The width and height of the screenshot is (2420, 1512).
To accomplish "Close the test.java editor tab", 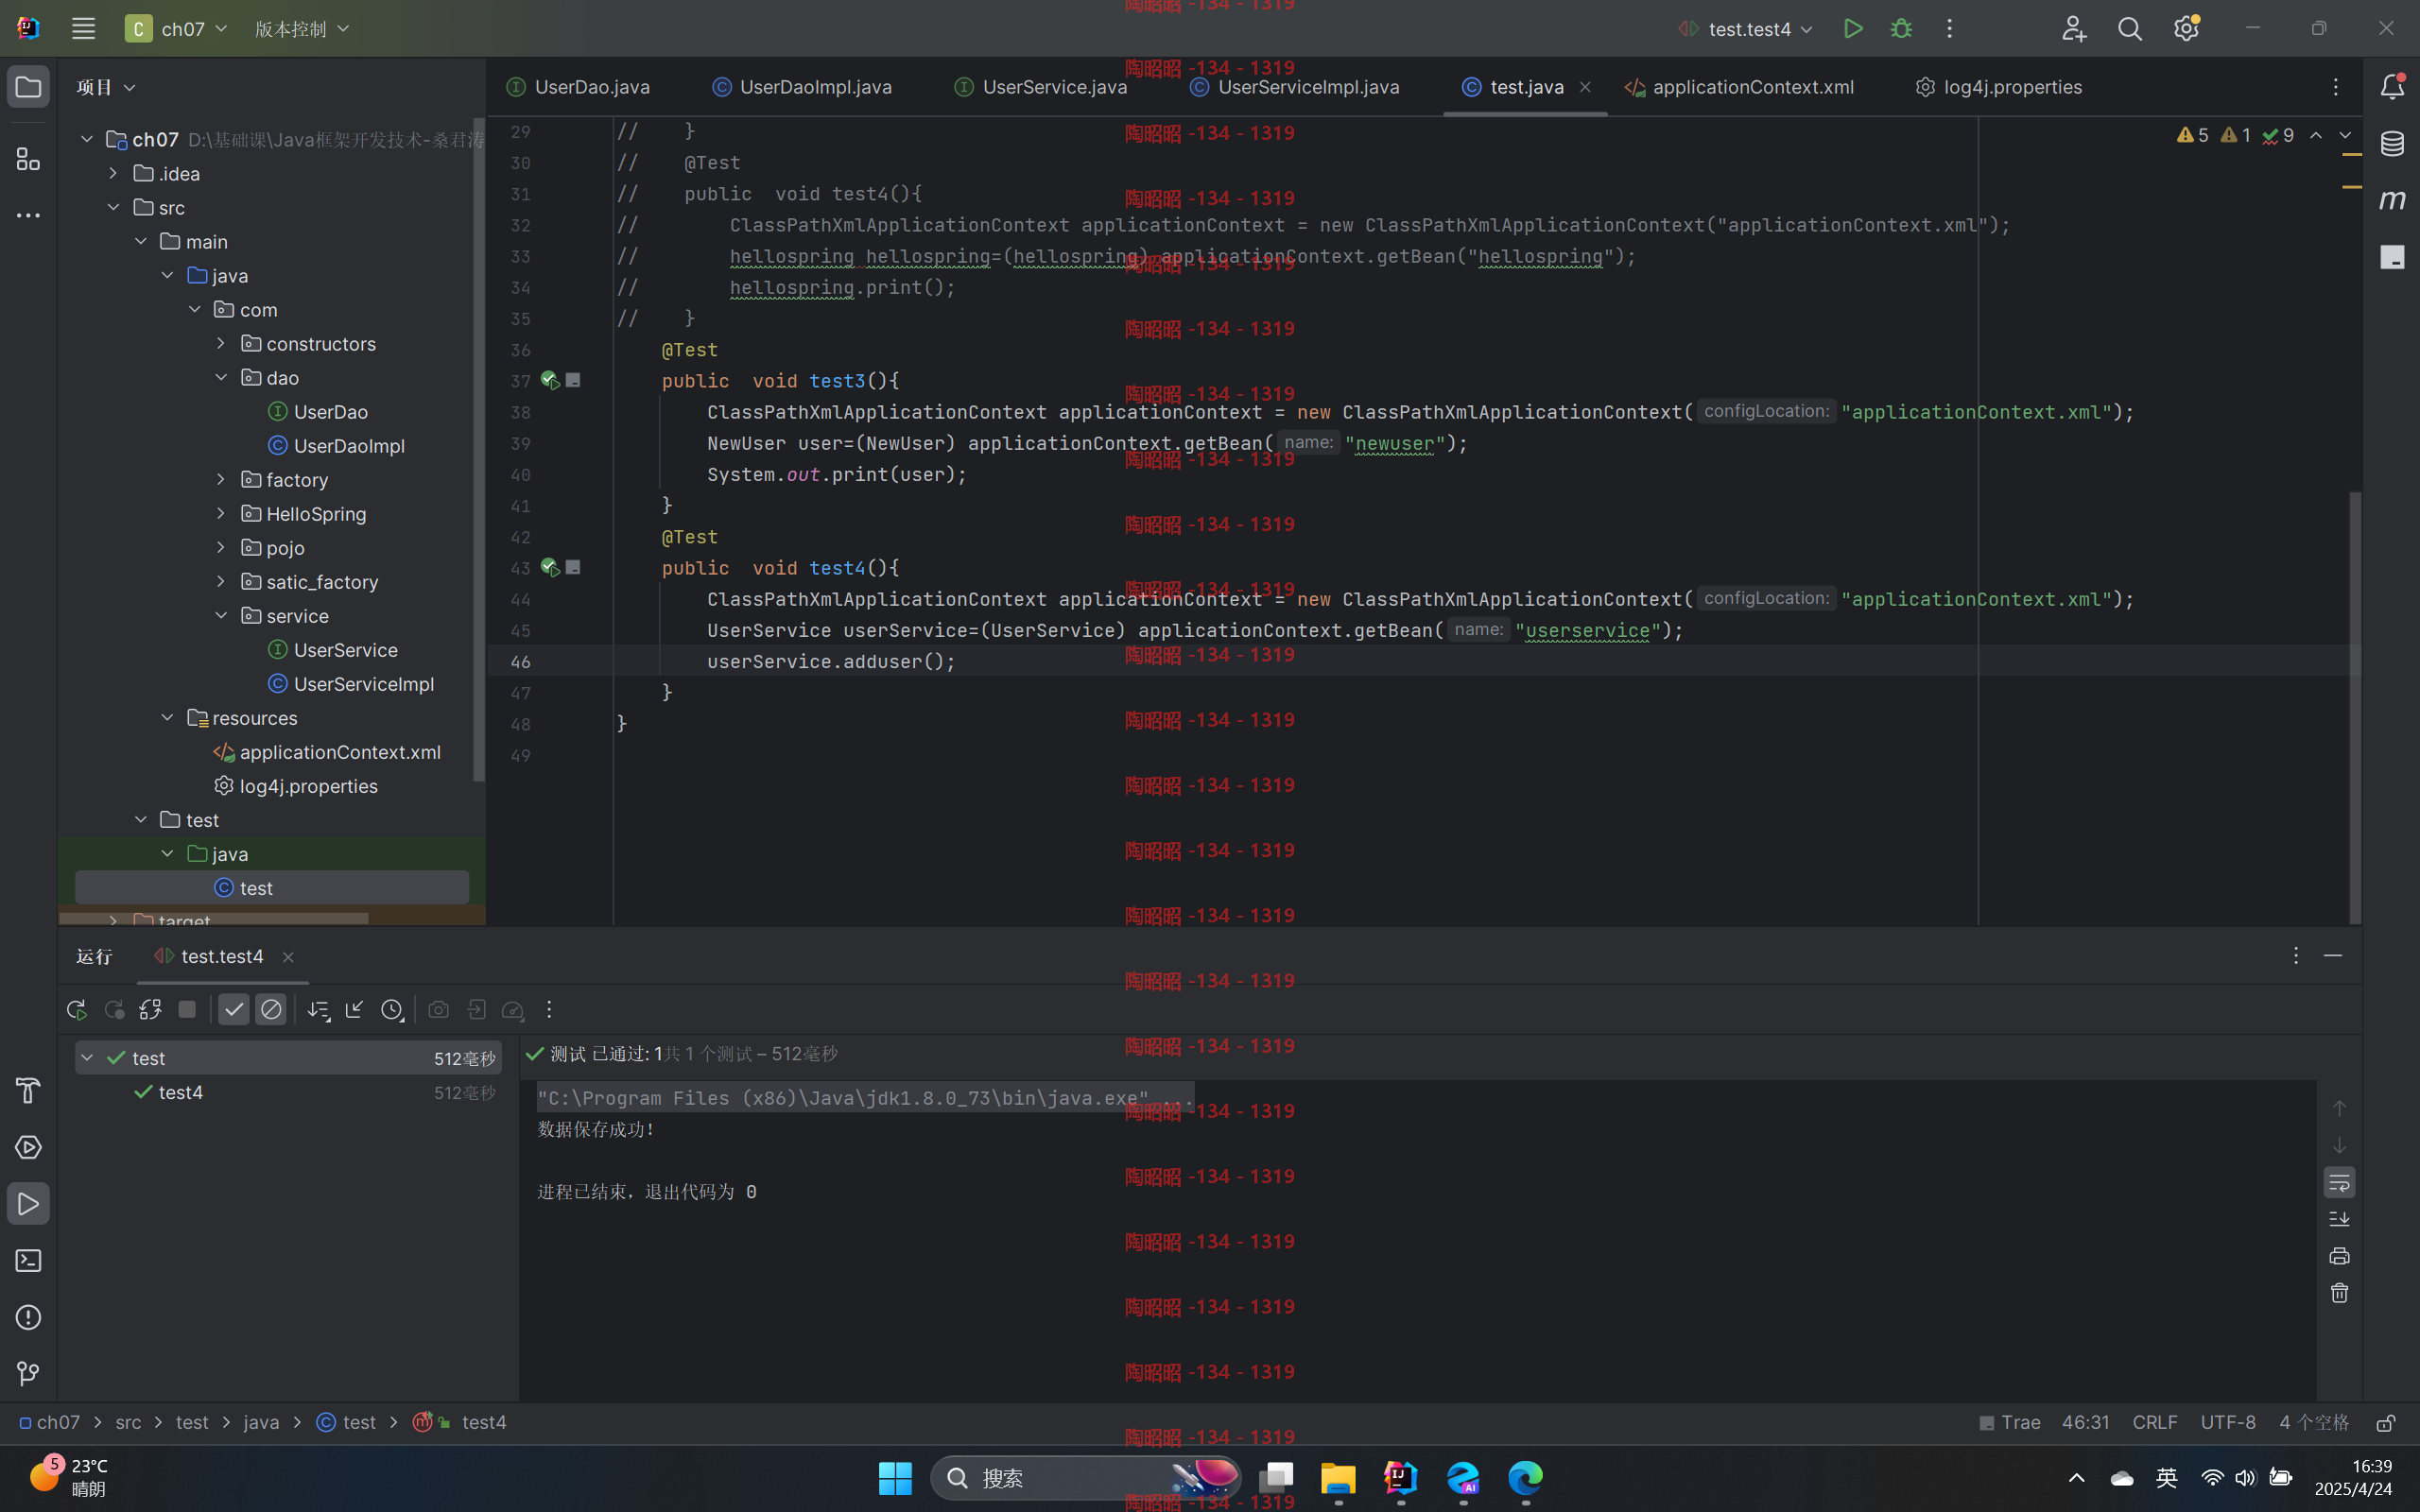I will pos(1585,87).
